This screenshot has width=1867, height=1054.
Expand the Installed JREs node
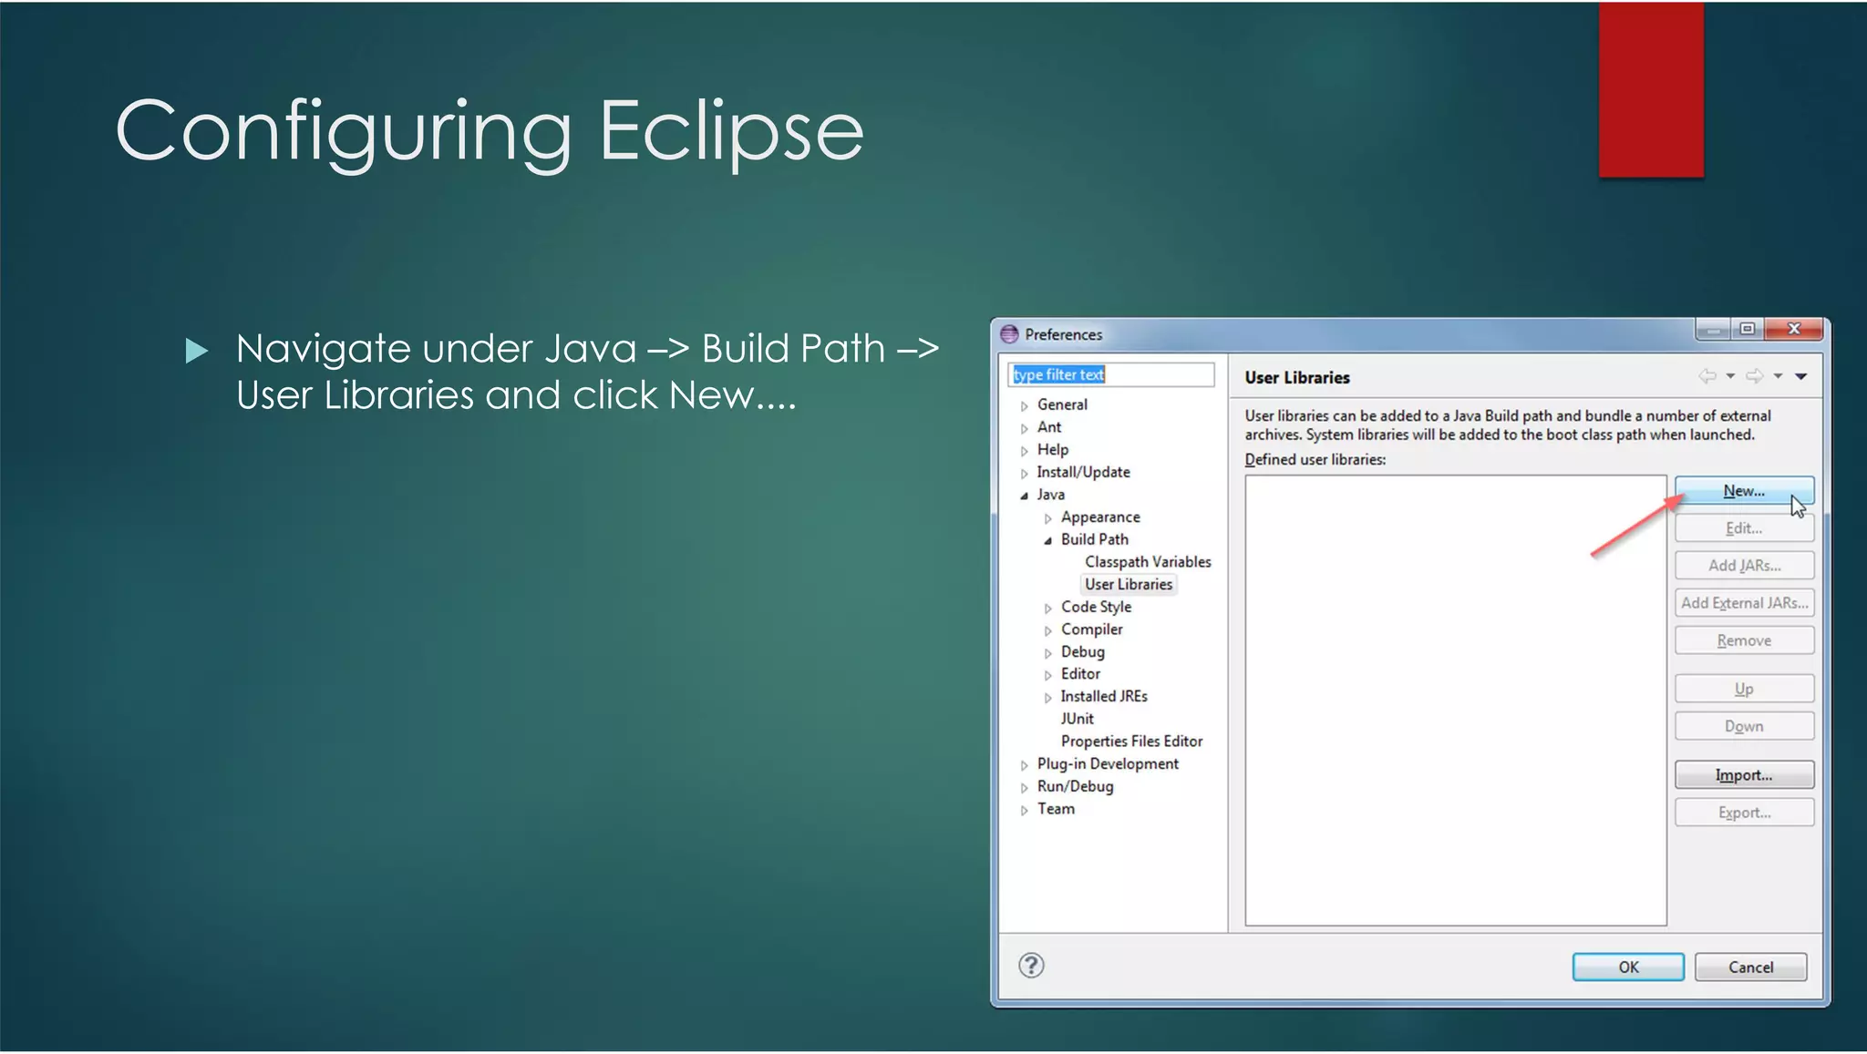pos(1047,697)
